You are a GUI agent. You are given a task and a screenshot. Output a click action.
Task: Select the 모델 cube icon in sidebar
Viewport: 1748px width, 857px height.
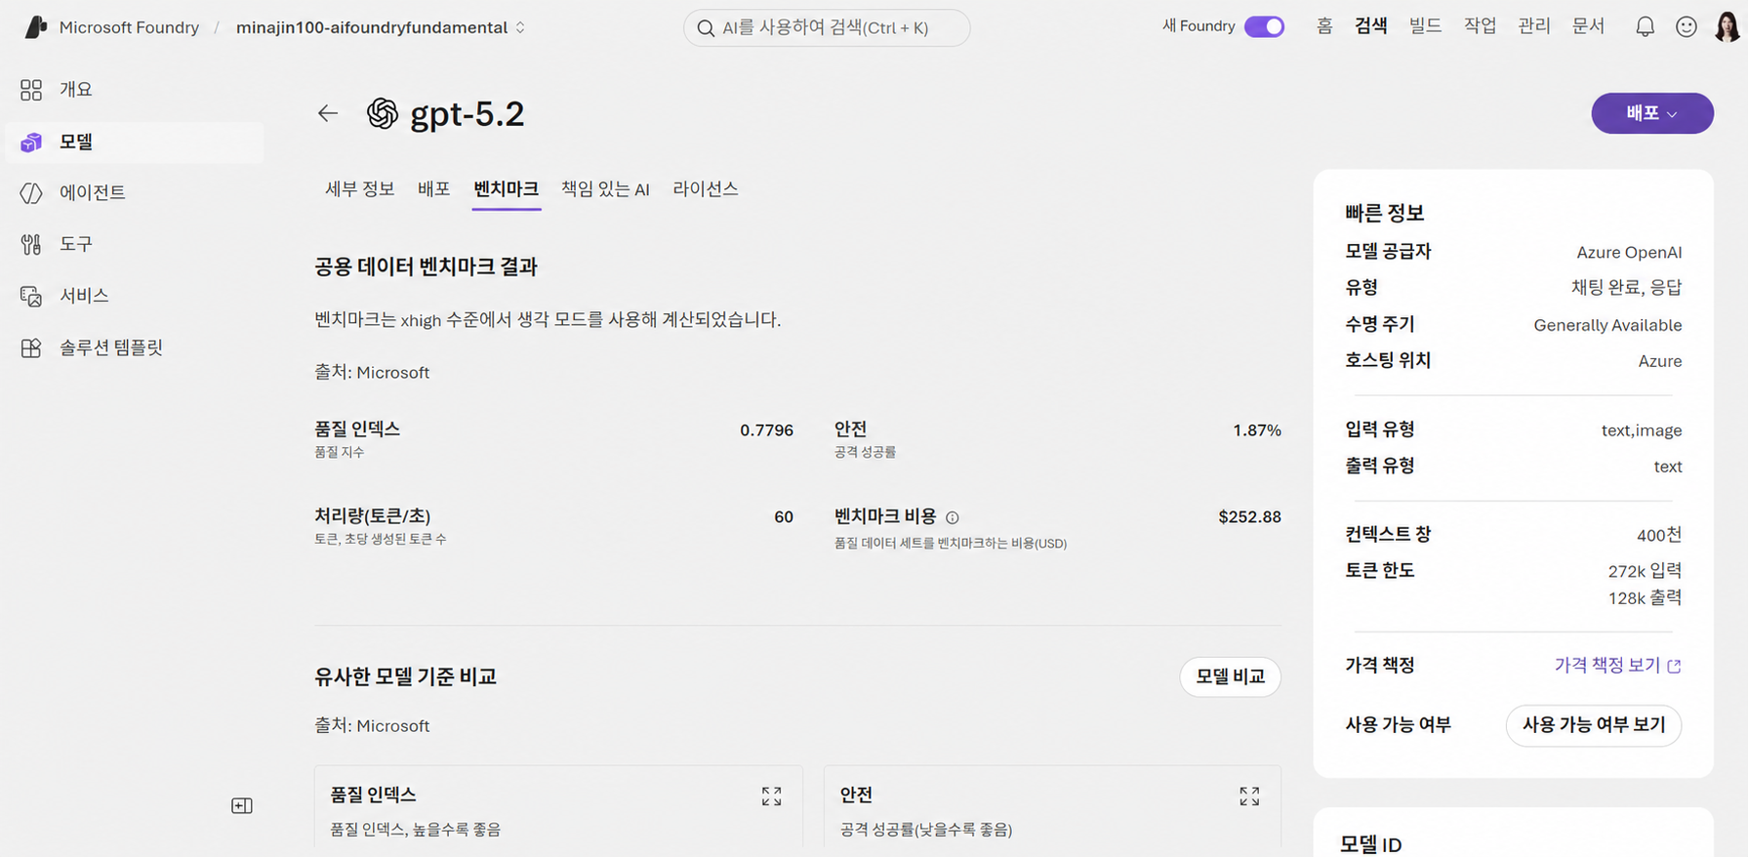[x=31, y=143]
